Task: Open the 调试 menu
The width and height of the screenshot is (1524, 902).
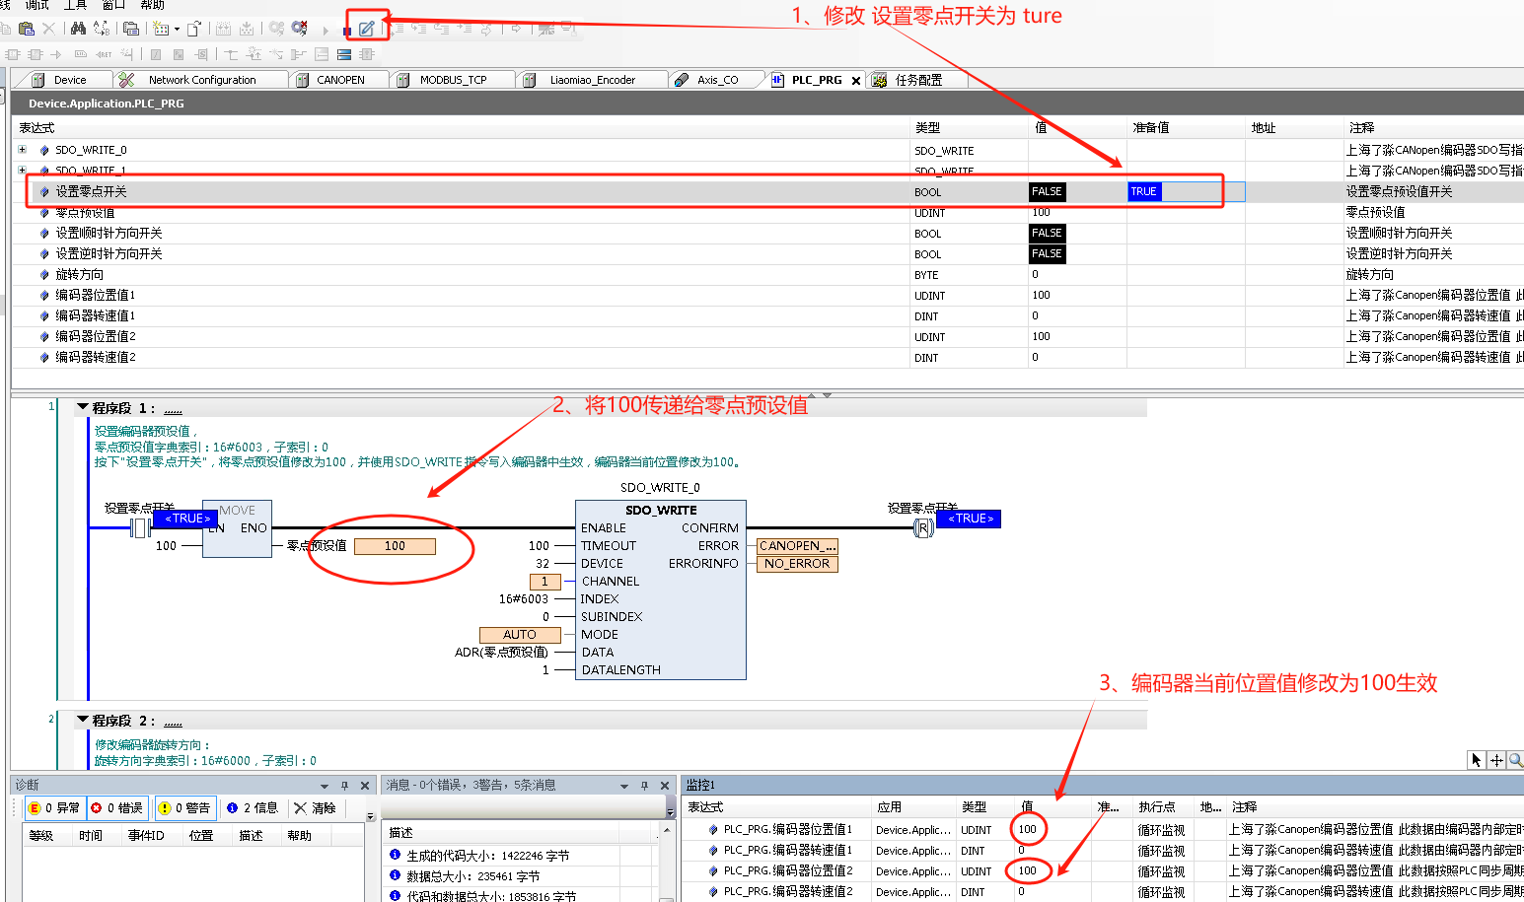Action: tap(36, 5)
